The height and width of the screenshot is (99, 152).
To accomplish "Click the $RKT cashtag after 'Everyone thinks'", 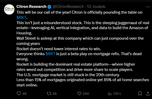I will [x=50, y=54].
